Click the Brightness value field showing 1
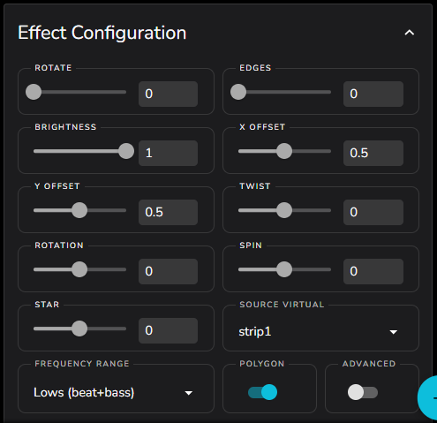437x423 pixels. [x=168, y=153]
